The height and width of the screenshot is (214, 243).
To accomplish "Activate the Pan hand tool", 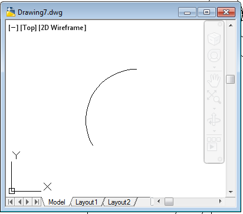I will click(x=214, y=80).
